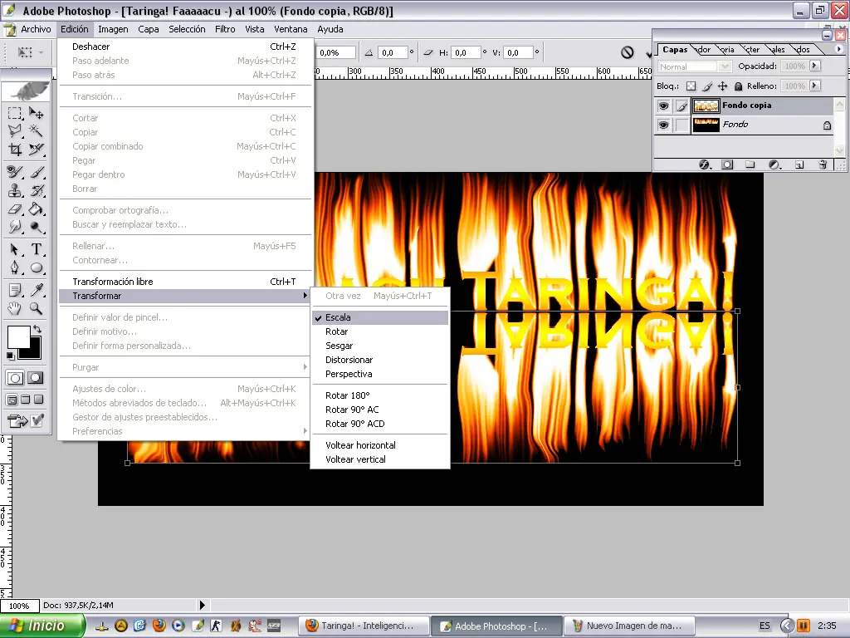Select the Clone Stamp tool
This screenshot has width=850, height=638.
pyautogui.click(x=15, y=190)
